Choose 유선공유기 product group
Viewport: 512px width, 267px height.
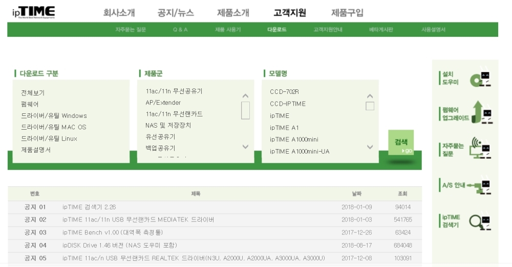160,137
